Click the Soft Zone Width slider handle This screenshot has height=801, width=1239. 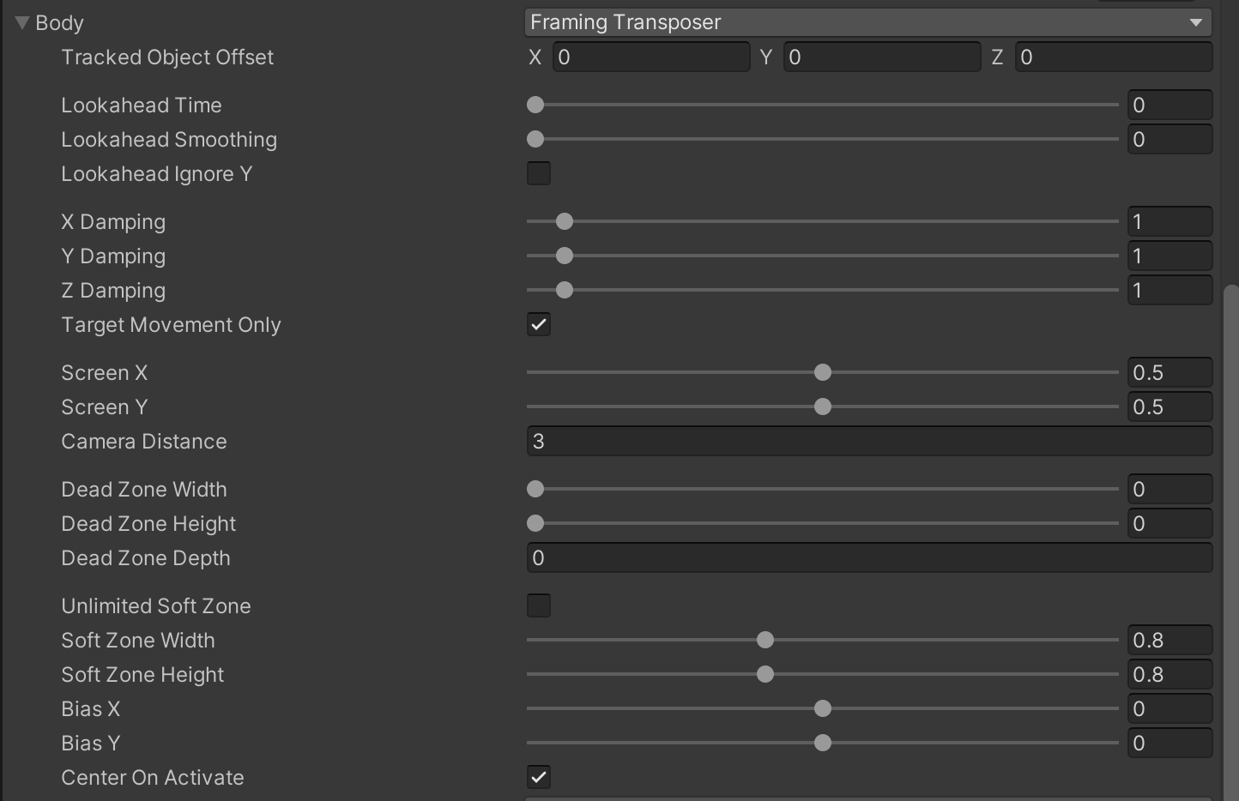coord(765,640)
